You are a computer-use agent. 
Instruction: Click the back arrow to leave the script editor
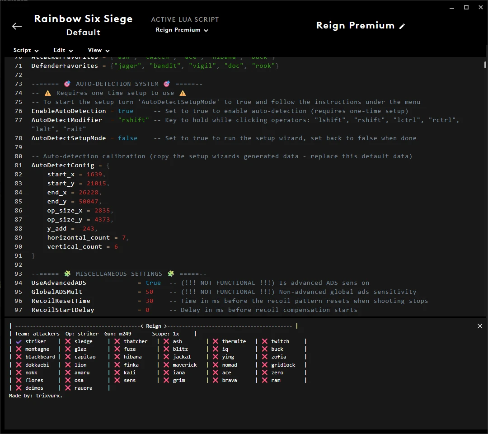(17, 26)
